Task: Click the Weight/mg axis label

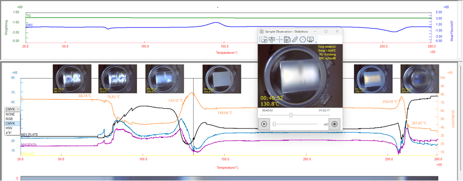Action: click(x=6, y=27)
